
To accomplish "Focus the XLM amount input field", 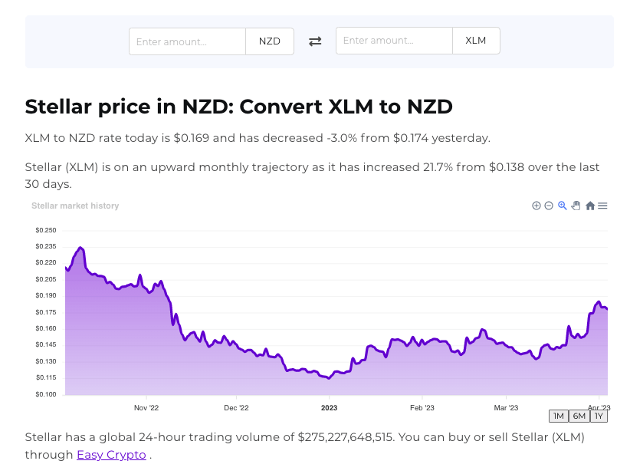I will click(394, 41).
